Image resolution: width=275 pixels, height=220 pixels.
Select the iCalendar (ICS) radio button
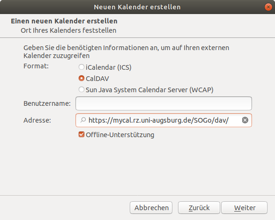[82, 67]
